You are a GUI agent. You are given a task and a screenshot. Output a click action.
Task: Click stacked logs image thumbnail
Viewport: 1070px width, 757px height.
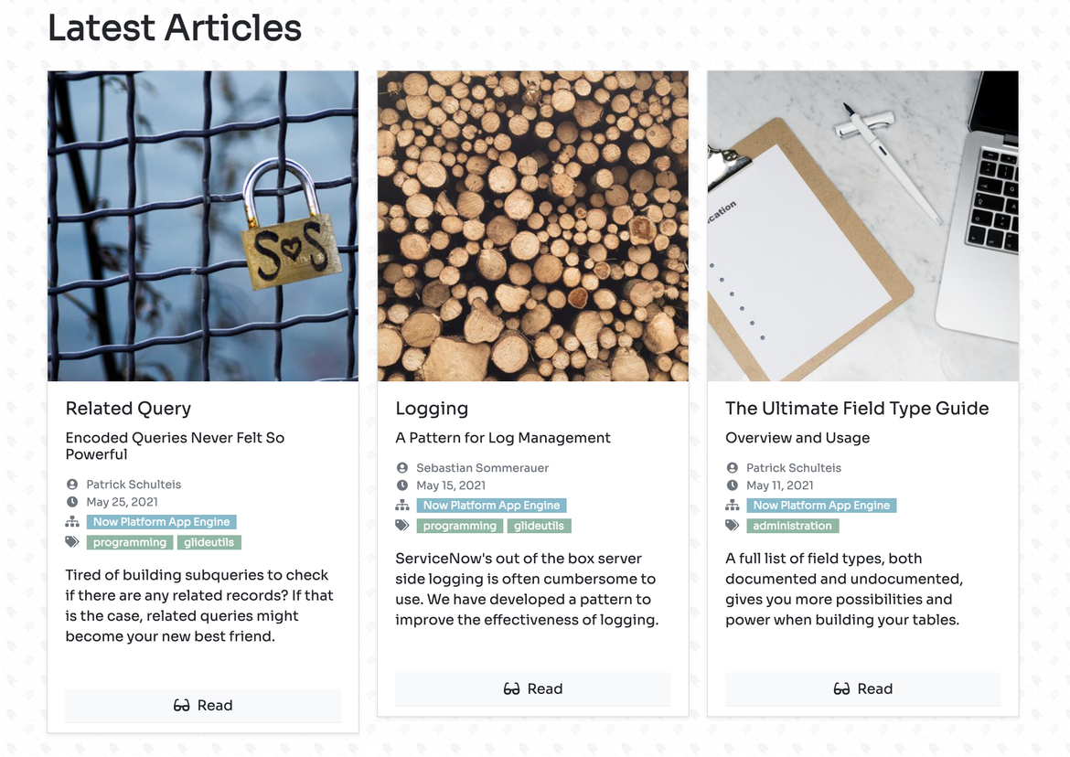[532, 226]
